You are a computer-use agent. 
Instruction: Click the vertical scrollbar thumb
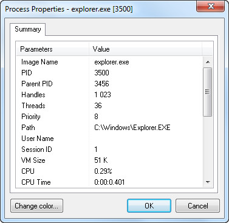pyautogui.click(x=208, y=92)
